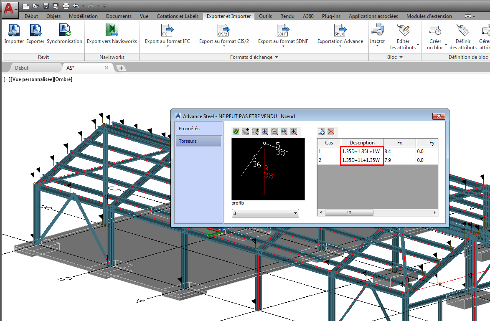Click Export vers Navisworks icon
This screenshot has height=321, width=490.
[112, 30]
